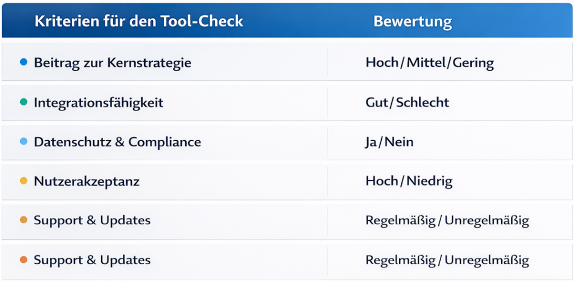The width and height of the screenshot is (574, 282).
Task: Click the bullet of the first Support & Updates row
Action: coord(24,220)
